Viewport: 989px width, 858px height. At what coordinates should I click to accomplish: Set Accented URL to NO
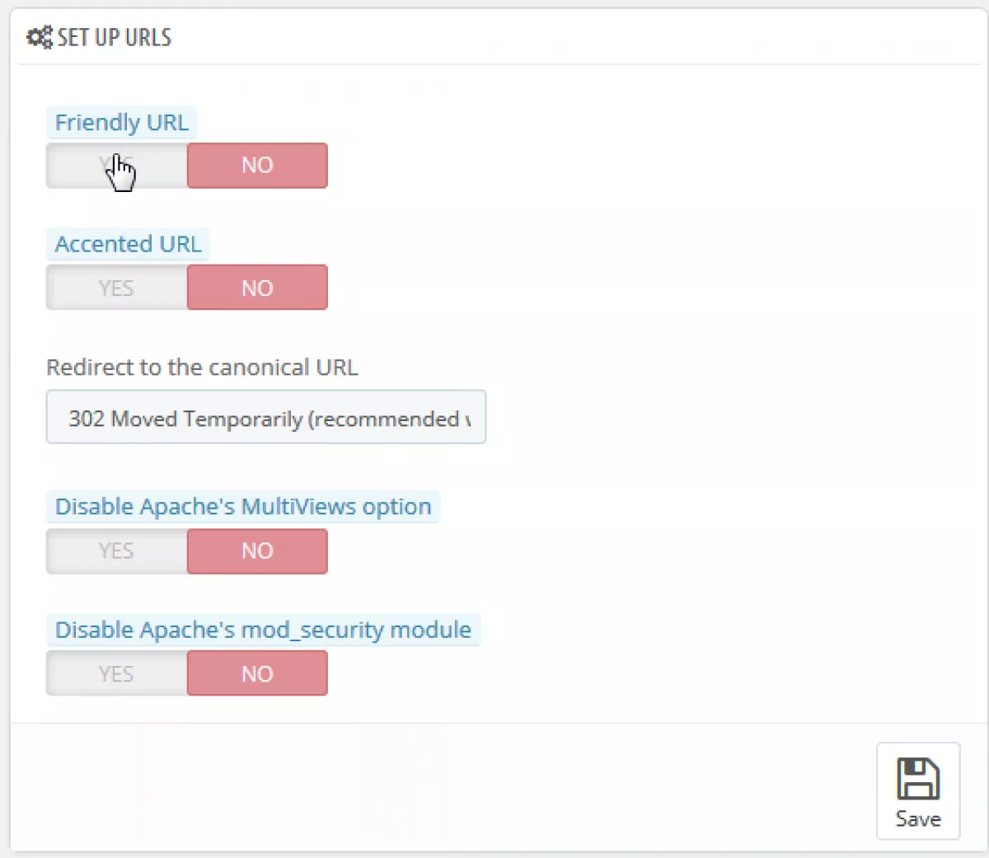(x=257, y=288)
